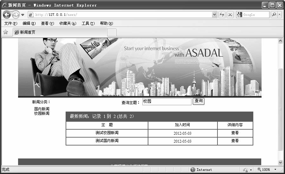Screen dimensions: 285x174
Task: Select the 新闻首页 browser tab
Action: pyautogui.click(x=60, y=32)
